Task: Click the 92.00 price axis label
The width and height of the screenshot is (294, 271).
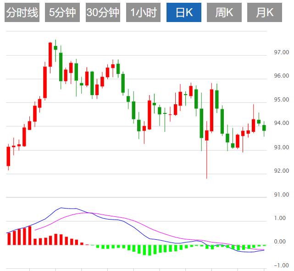Action: coord(281,171)
